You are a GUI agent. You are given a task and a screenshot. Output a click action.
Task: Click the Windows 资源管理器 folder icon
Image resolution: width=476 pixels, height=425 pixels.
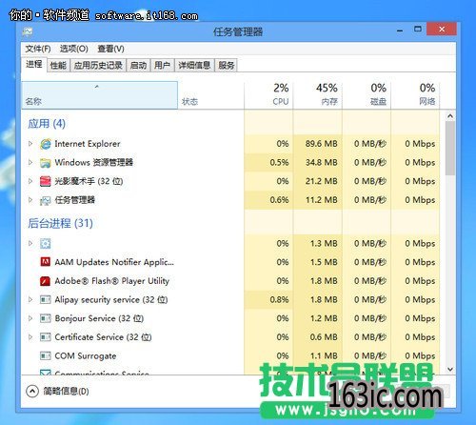click(46, 163)
